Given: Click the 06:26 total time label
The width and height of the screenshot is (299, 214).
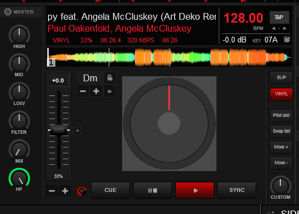Looking at the screenshot, I should tap(170, 40).
